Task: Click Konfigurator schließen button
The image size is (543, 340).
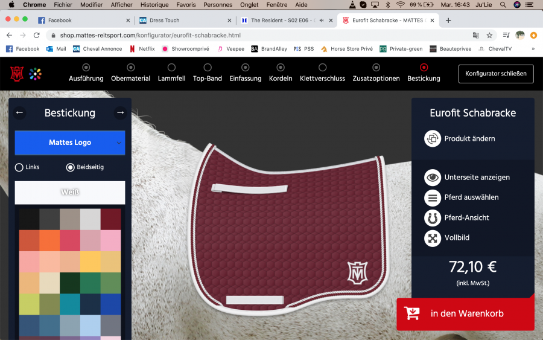Action: (x=496, y=74)
